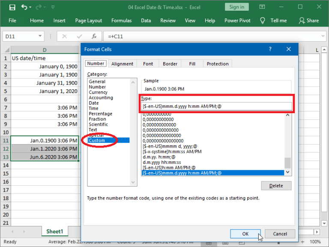This screenshot has height=247, width=329.
Task: Click the zoom in plus icon
Action: click(302, 242)
